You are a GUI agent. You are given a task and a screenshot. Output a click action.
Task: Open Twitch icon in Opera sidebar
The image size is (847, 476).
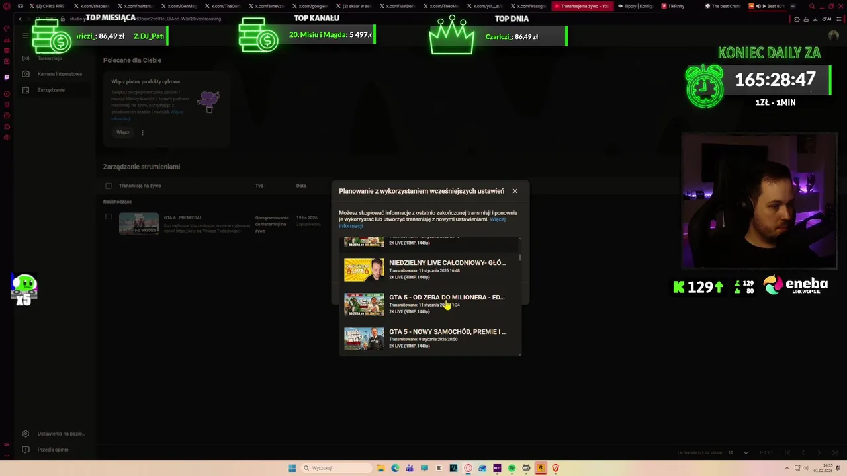pos(7,77)
